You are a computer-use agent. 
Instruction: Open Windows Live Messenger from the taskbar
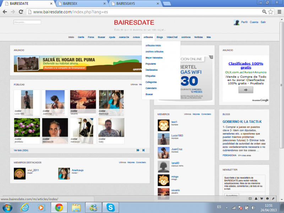tap(93, 208)
